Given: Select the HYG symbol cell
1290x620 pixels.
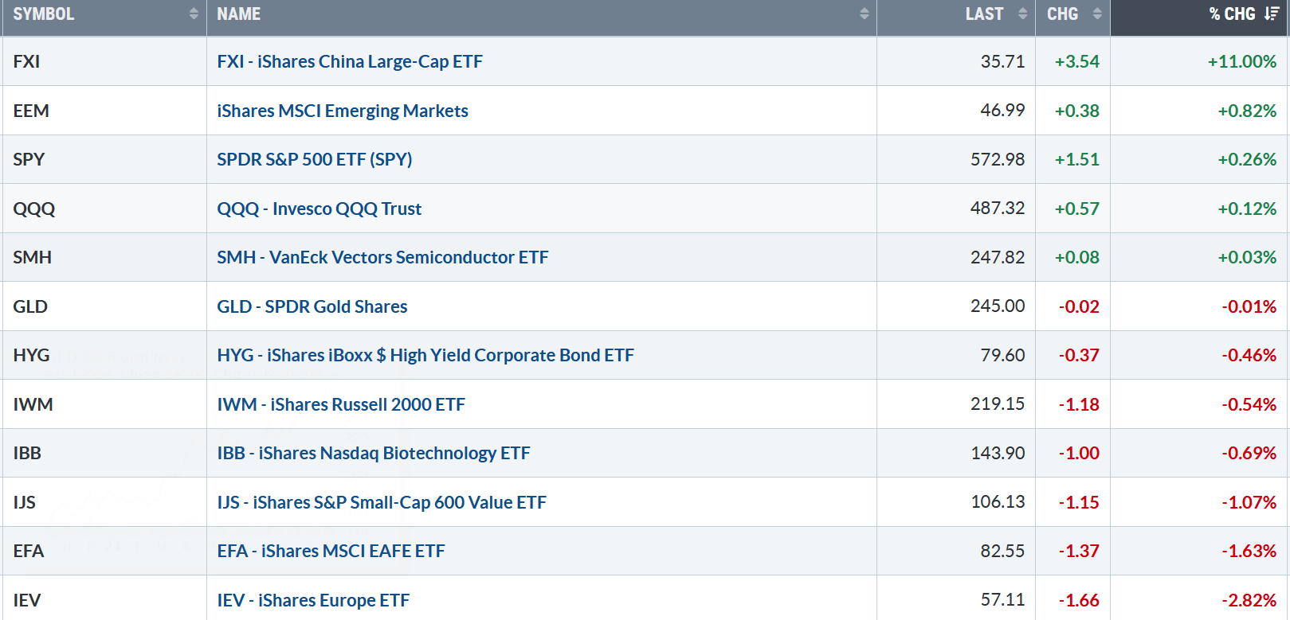Looking at the screenshot, I should click(104, 355).
